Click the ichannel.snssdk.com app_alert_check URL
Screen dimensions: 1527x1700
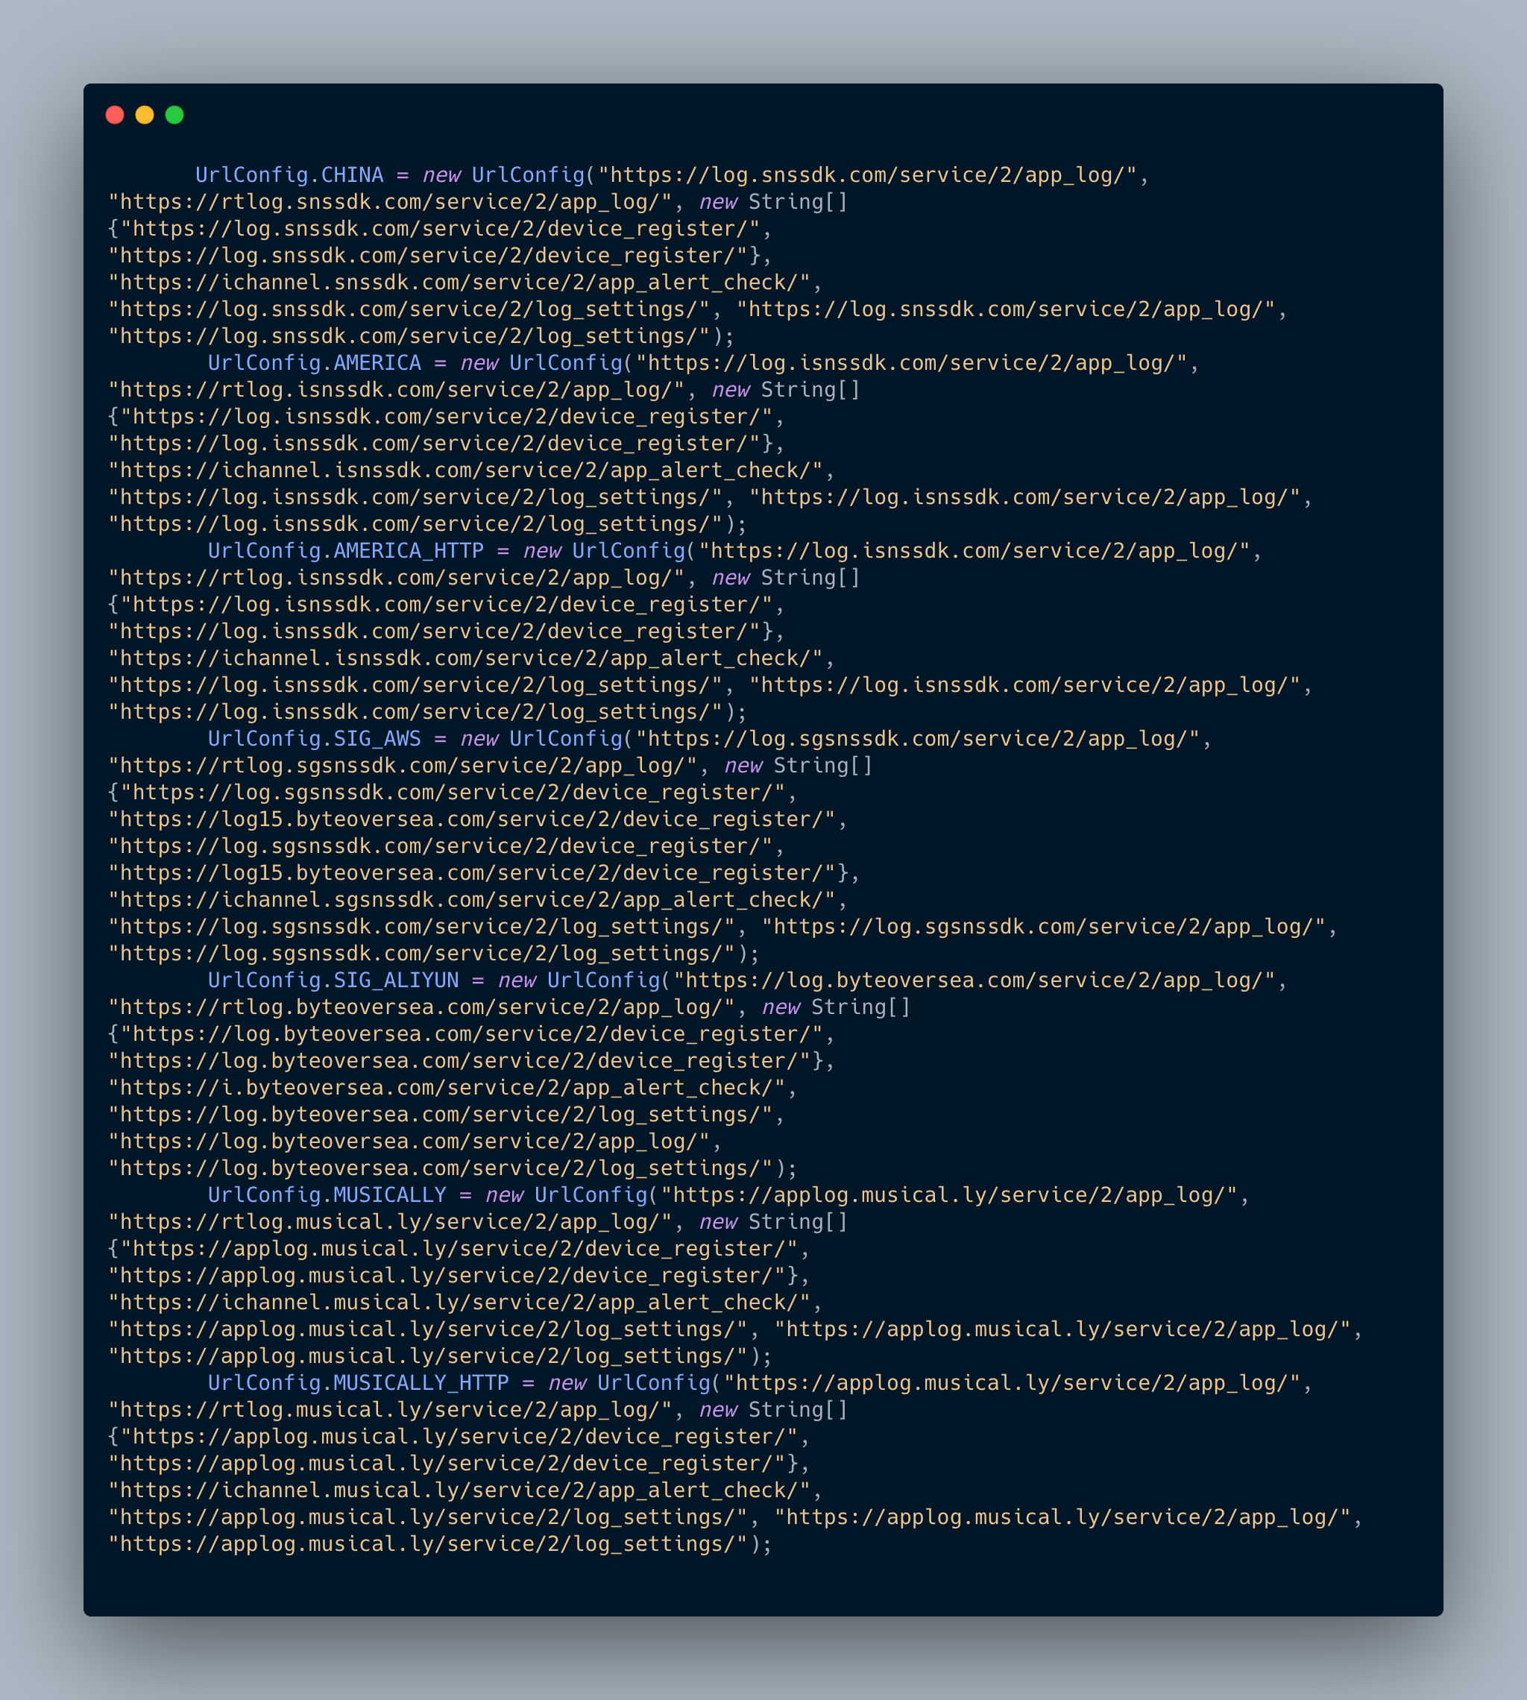click(459, 283)
